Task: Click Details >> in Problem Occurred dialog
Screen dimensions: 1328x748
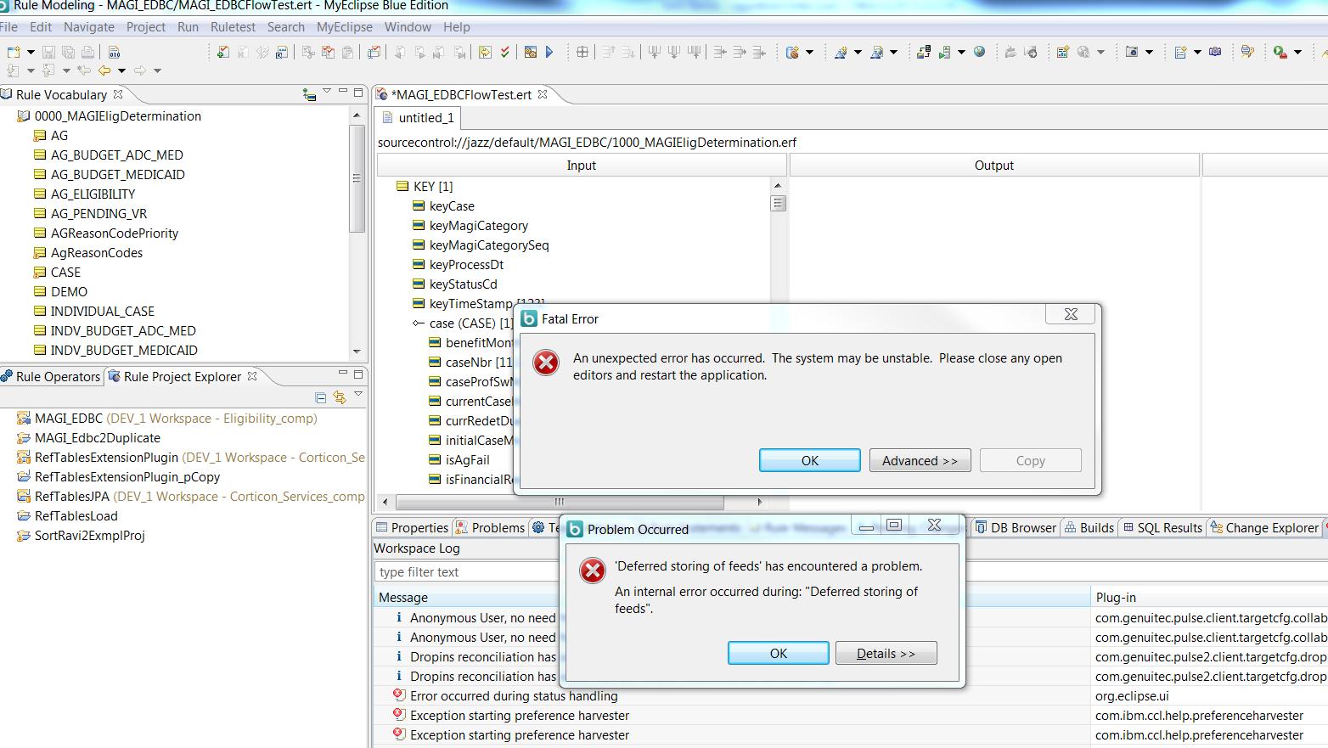Action: pyautogui.click(x=886, y=654)
